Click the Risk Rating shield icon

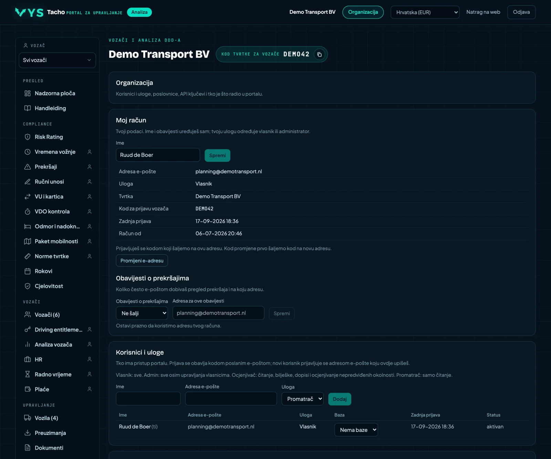pyautogui.click(x=28, y=137)
